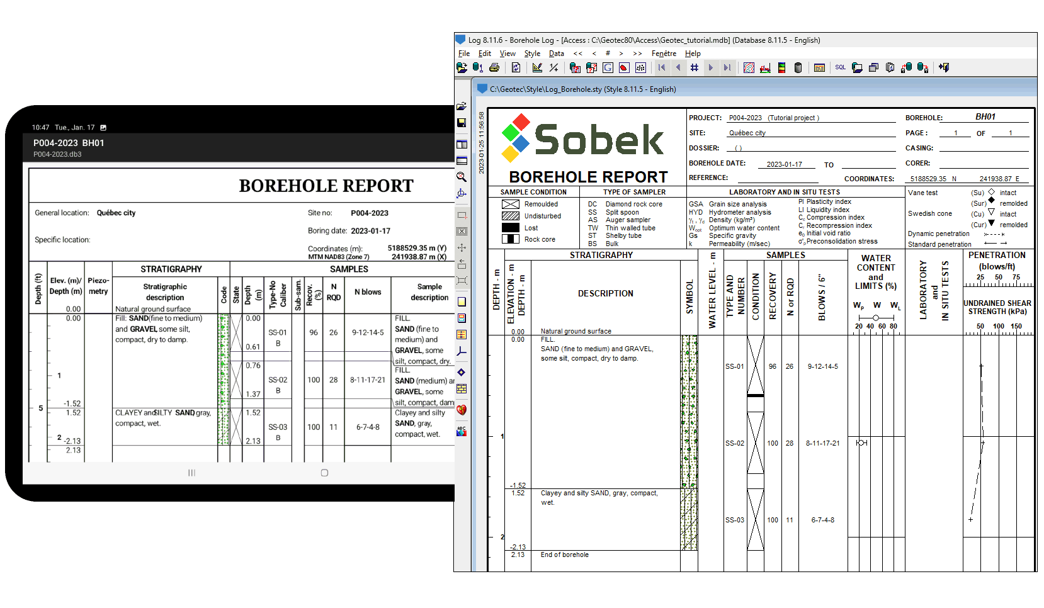Screen dimensions: 1044x608
Task: Click the blue diamond icon in side toolbar
Action: pyautogui.click(x=462, y=372)
